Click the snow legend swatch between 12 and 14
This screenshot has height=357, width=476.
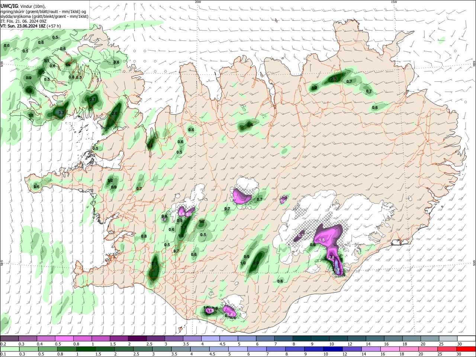click(356, 339)
